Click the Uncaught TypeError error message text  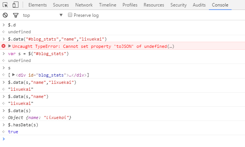[93, 46]
